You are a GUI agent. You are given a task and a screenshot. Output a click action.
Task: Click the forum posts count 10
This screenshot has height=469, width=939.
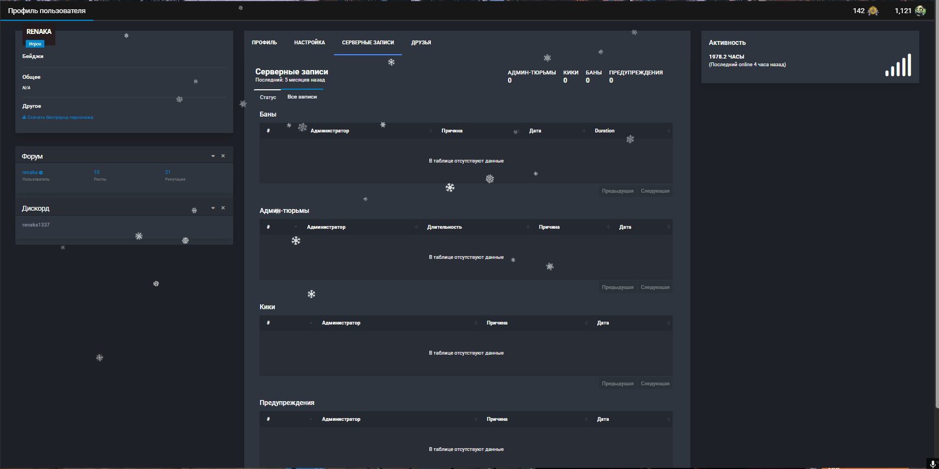coord(96,172)
